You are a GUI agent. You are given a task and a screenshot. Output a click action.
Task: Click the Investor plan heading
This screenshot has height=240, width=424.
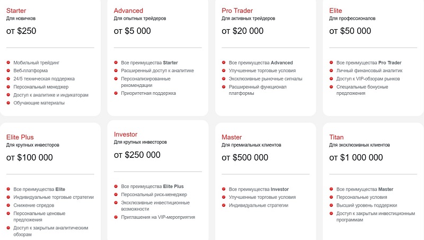pyautogui.click(x=126, y=135)
